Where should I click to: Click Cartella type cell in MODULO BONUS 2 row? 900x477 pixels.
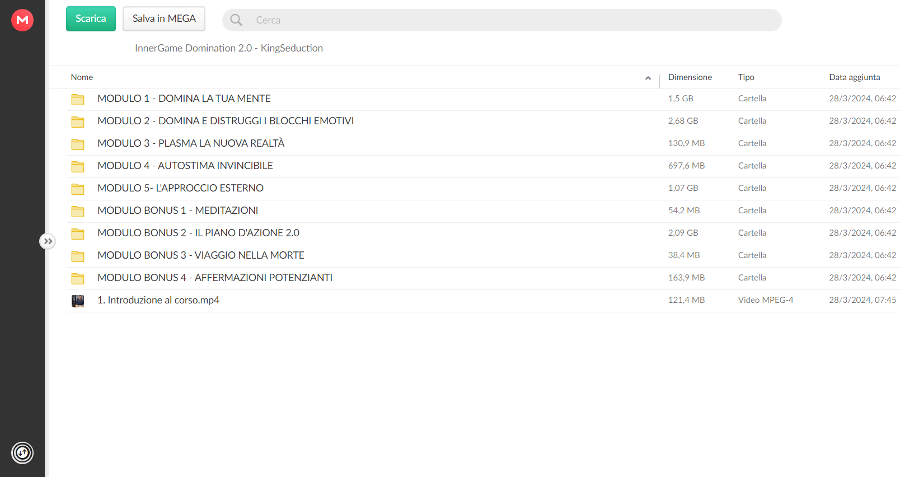click(752, 233)
